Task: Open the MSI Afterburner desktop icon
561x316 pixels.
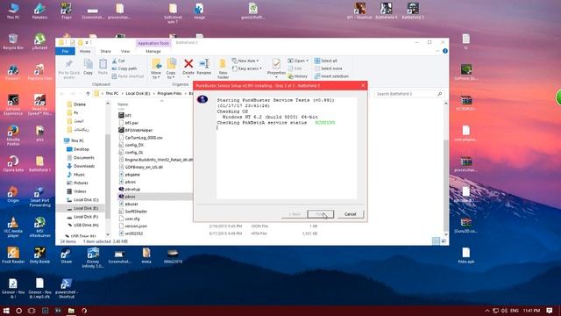Action: click(x=39, y=227)
